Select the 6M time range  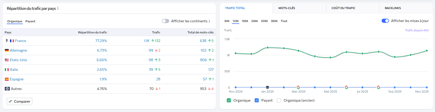[227, 21]
